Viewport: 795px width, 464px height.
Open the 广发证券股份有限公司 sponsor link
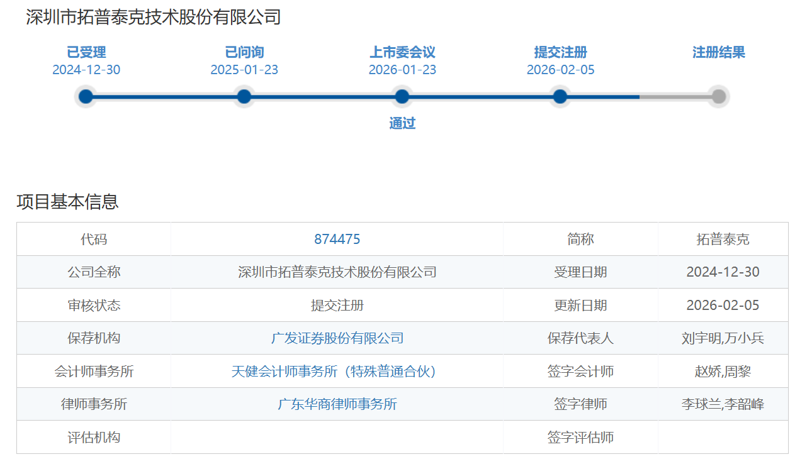(337, 338)
